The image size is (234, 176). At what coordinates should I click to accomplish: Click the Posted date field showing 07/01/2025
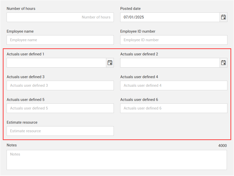click(169, 17)
